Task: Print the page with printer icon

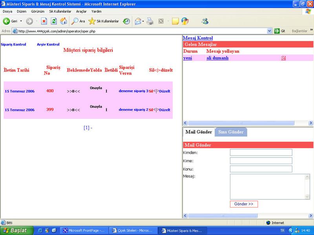Action: [150, 21]
